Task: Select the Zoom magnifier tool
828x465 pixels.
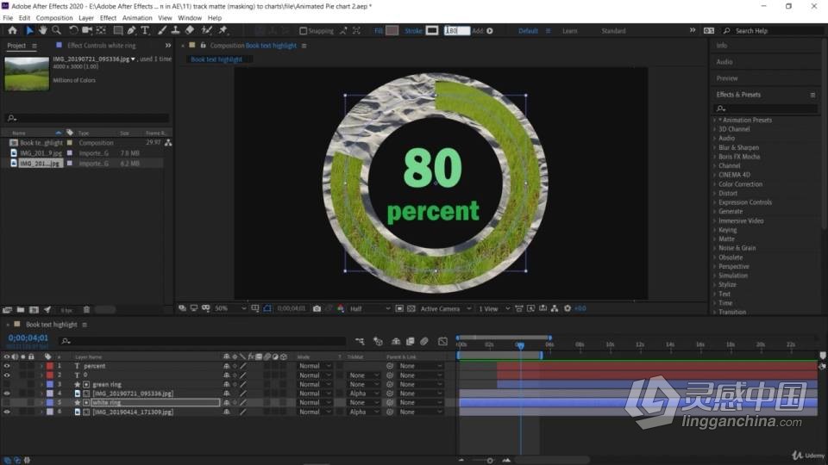Action: pyautogui.click(x=57, y=31)
